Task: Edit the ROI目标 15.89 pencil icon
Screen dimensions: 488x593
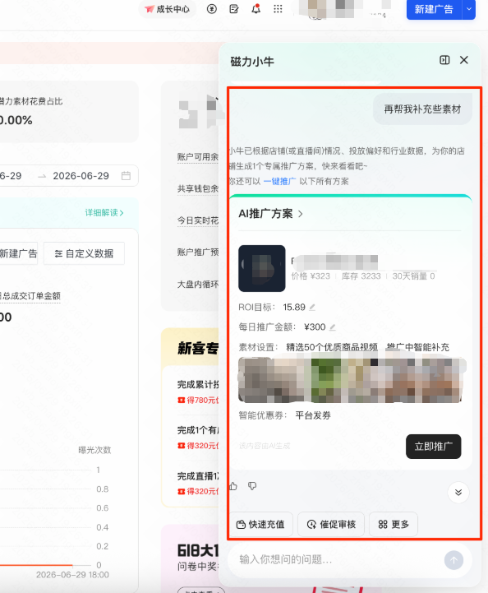Action: [312, 308]
